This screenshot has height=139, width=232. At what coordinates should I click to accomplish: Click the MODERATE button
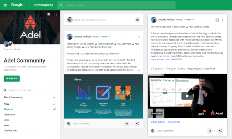[12, 79]
